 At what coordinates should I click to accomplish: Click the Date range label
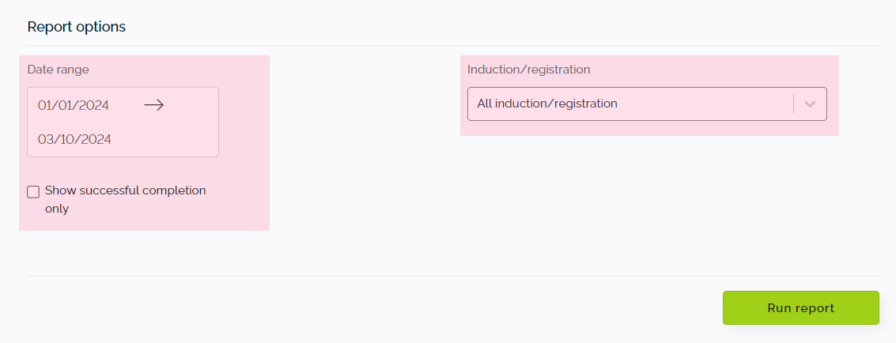(x=59, y=70)
